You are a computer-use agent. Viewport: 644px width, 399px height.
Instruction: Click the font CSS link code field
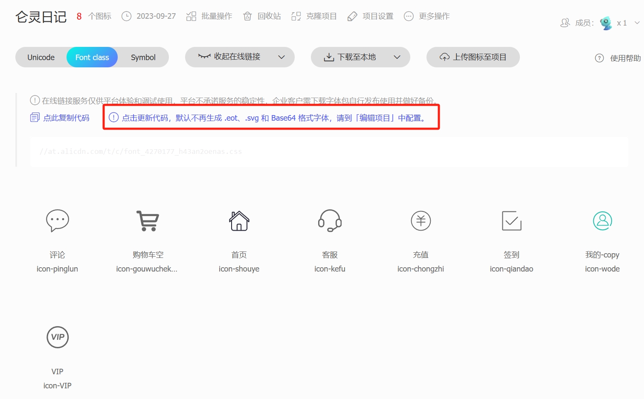[328, 152]
